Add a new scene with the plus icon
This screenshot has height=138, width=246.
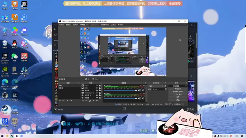pyautogui.click(x=60, y=101)
